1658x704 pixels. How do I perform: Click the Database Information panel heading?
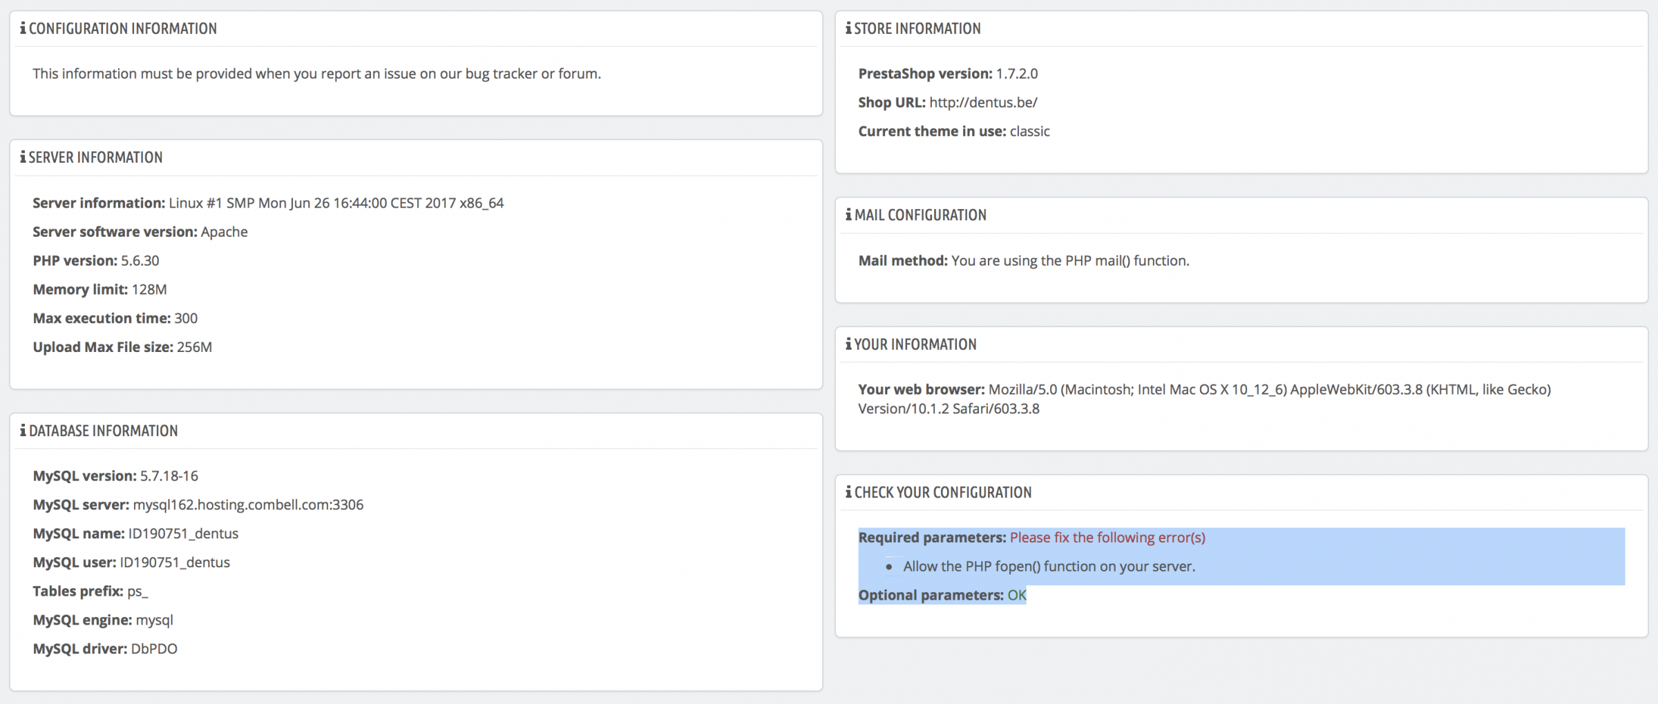click(x=103, y=431)
